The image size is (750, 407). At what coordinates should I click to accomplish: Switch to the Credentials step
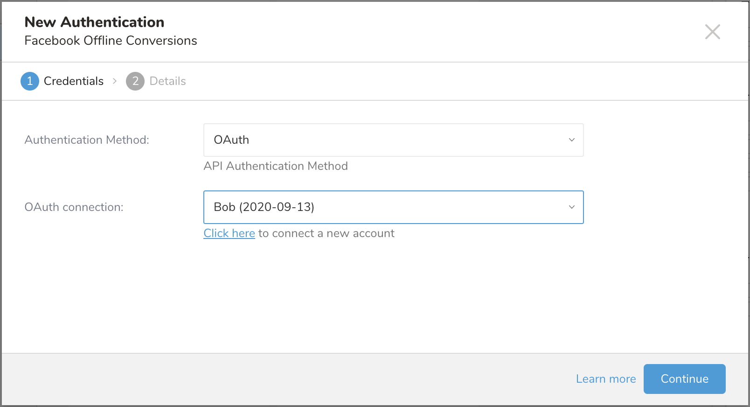tap(73, 81)
